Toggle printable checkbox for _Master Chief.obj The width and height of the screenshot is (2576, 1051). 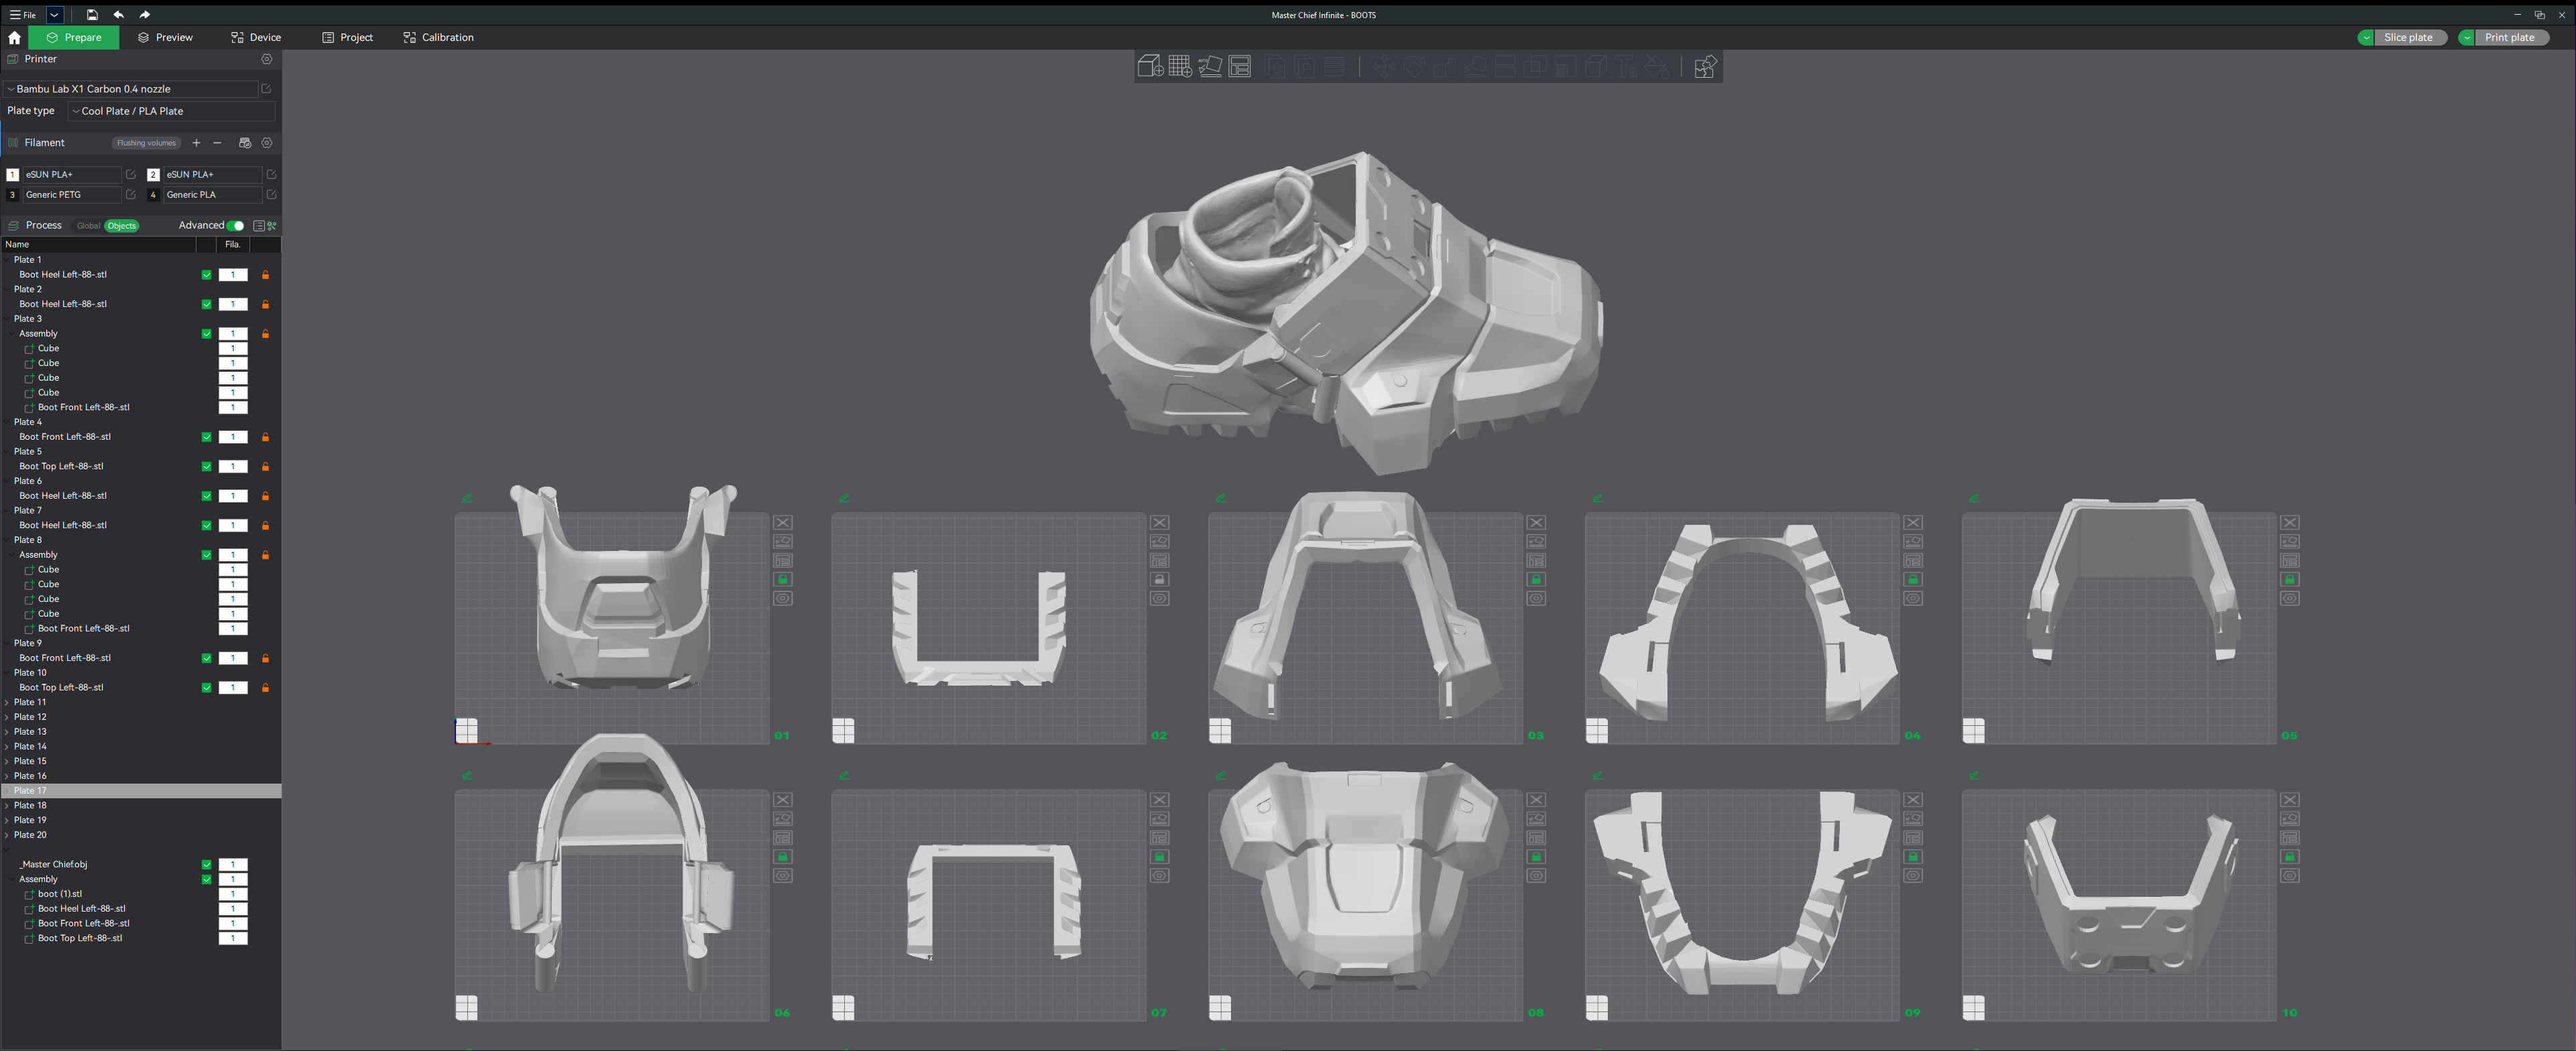pyautogui.click(x=207, y=865)
